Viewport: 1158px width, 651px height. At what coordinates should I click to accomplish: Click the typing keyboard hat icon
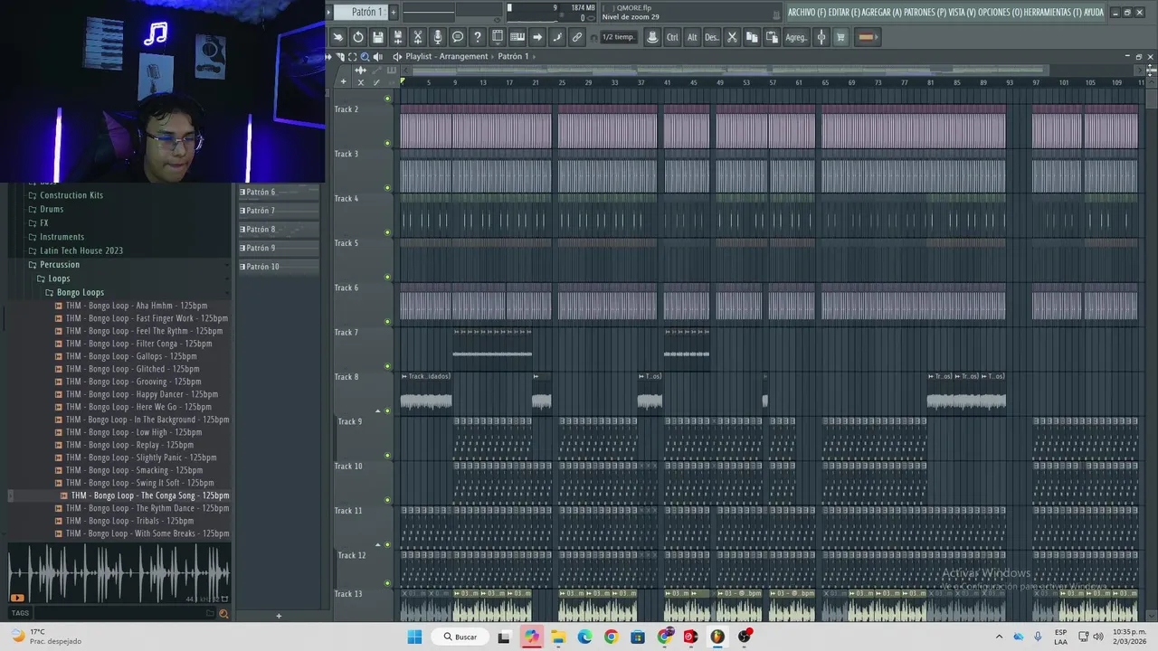(x=652, y=37)
